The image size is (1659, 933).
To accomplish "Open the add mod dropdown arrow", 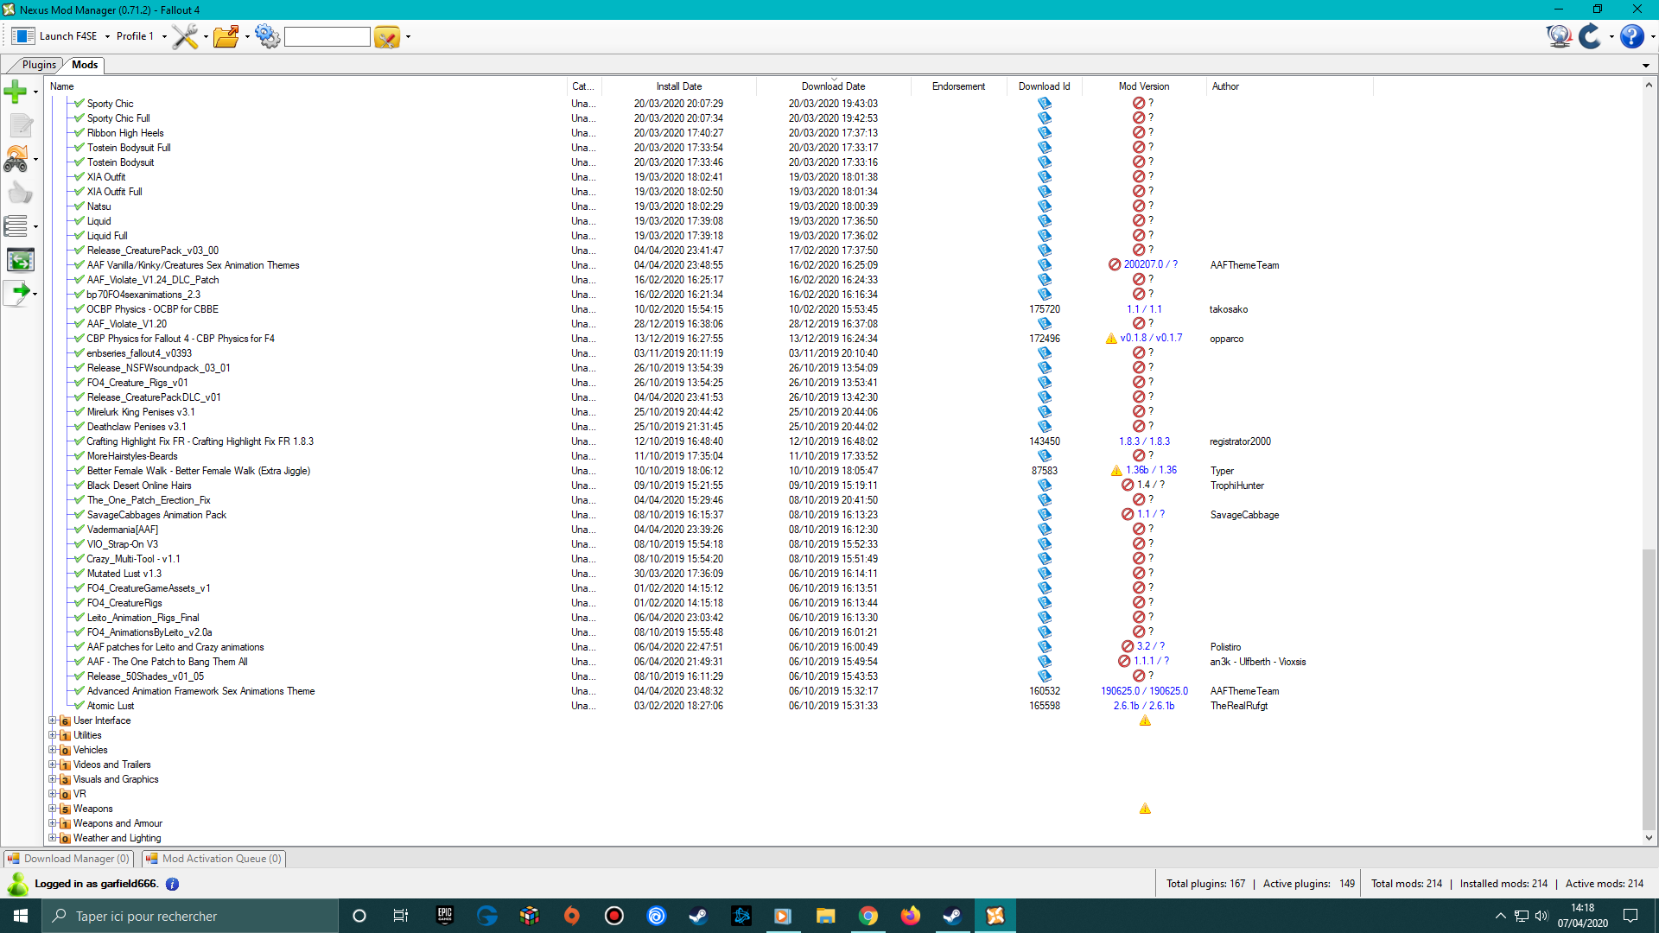I will pyautogui.click(x=35, y=92).
